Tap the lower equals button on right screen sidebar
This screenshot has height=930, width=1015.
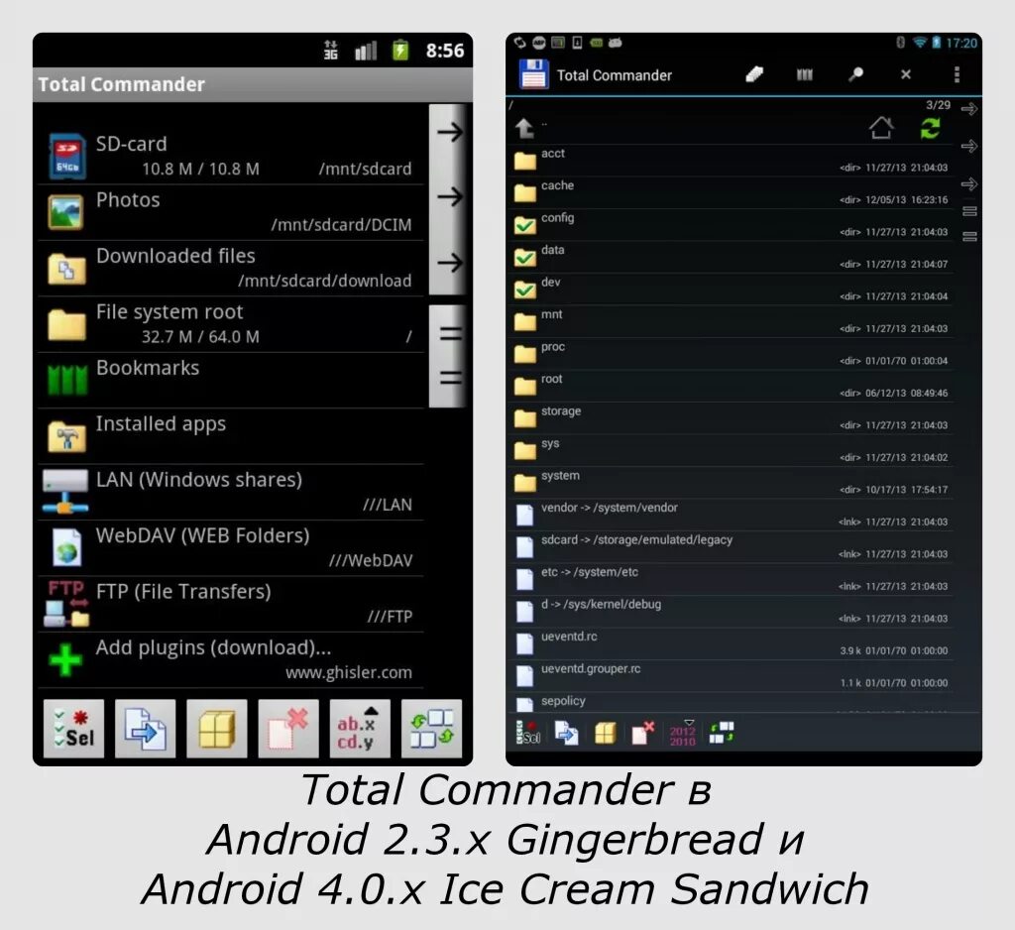coord(969,237)
